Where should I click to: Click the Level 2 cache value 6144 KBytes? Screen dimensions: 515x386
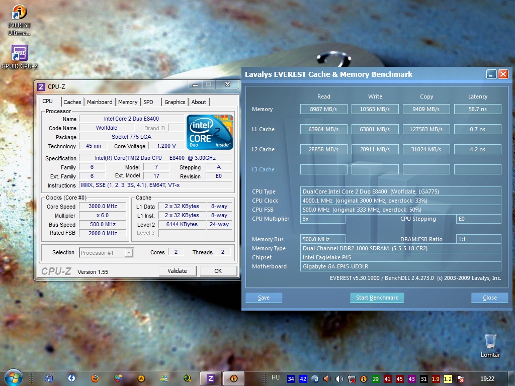point(182,225)
